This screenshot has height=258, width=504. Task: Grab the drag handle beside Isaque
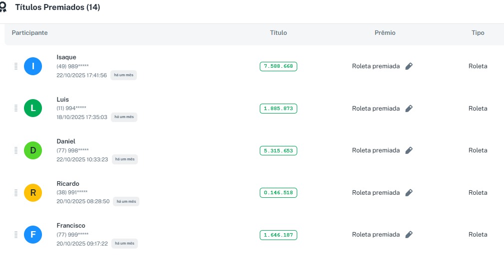(x=15, y=66)
